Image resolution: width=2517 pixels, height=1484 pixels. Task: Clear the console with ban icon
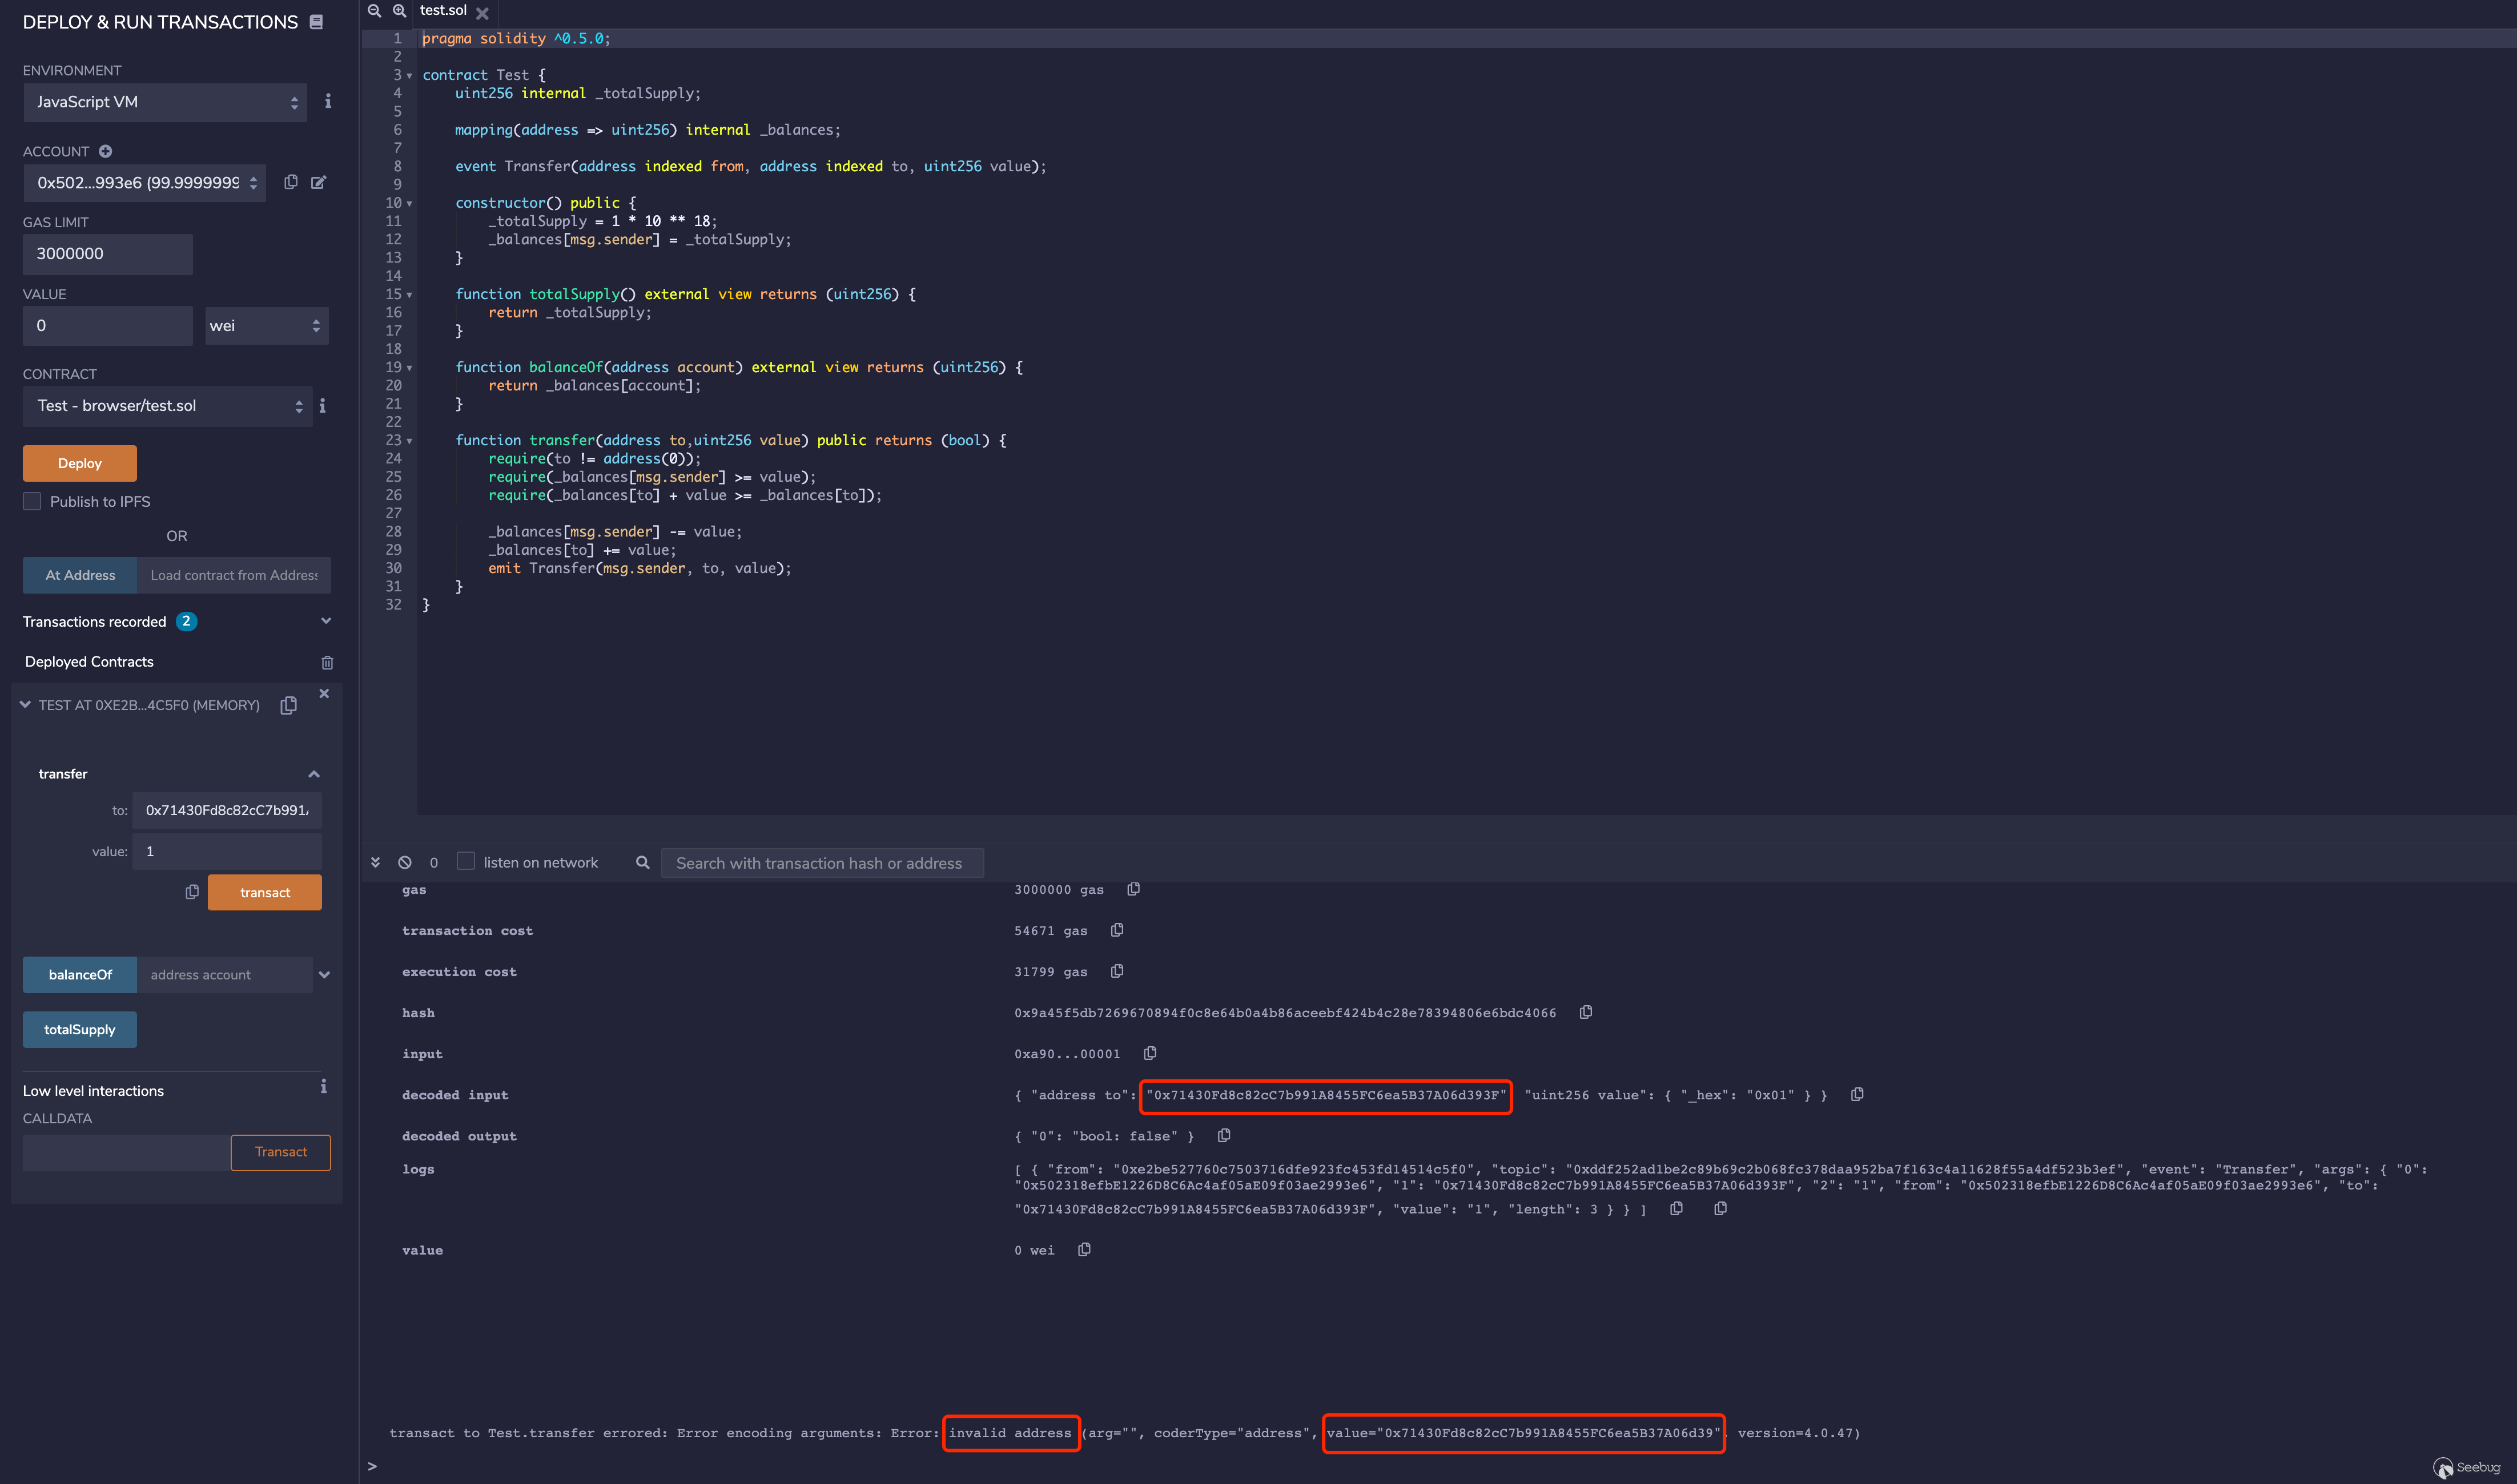(x=404, y=862)
